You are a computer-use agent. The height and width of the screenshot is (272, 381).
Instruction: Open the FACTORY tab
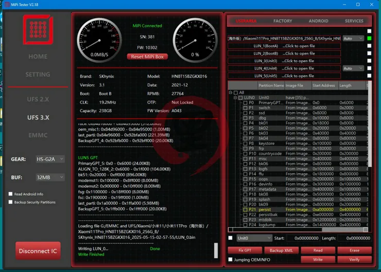(283, 21)
